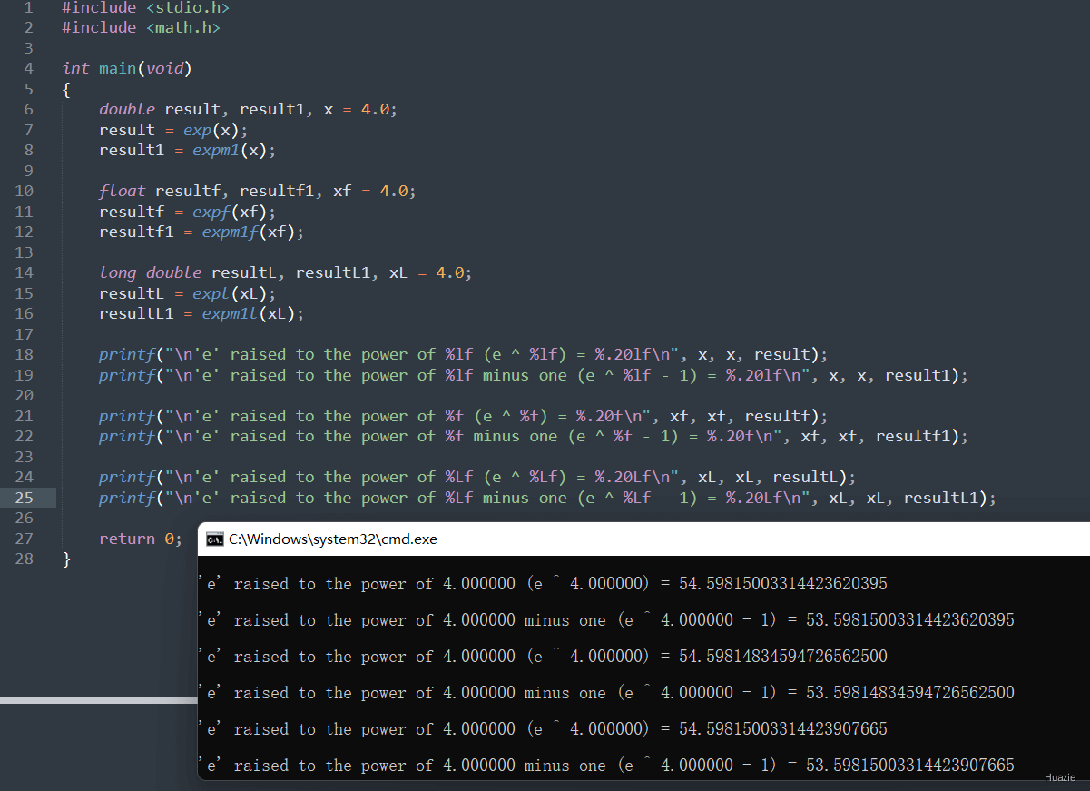Click the 'int main(void)' declaration
1090x791 pixels.
coord(127,68)
